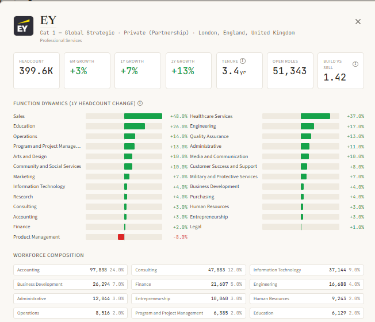The width and height of the screenshot is (375, 322).
Task: Open the Open Roles 51,343 card
Action: tap(290, 71)
